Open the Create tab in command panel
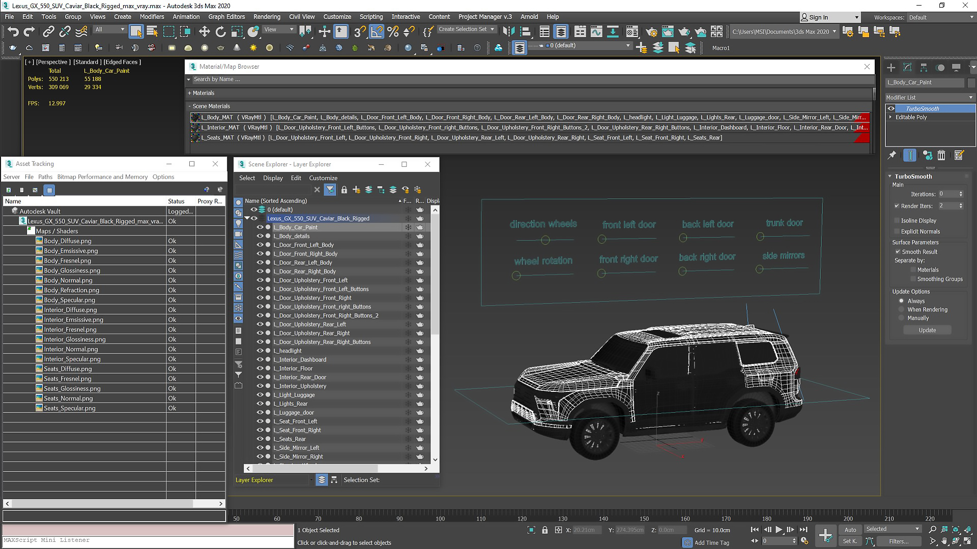 (x=891, y=68)
